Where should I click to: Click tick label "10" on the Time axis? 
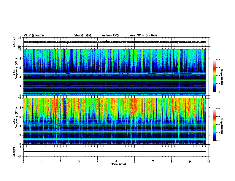tap(209, 161)
